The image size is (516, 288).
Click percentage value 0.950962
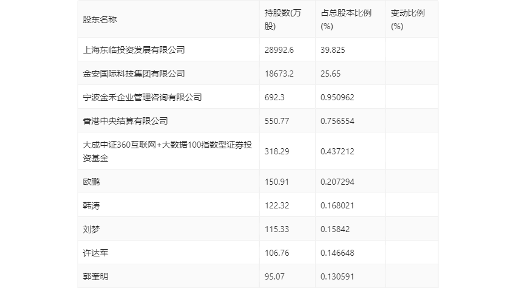point(338,97)
